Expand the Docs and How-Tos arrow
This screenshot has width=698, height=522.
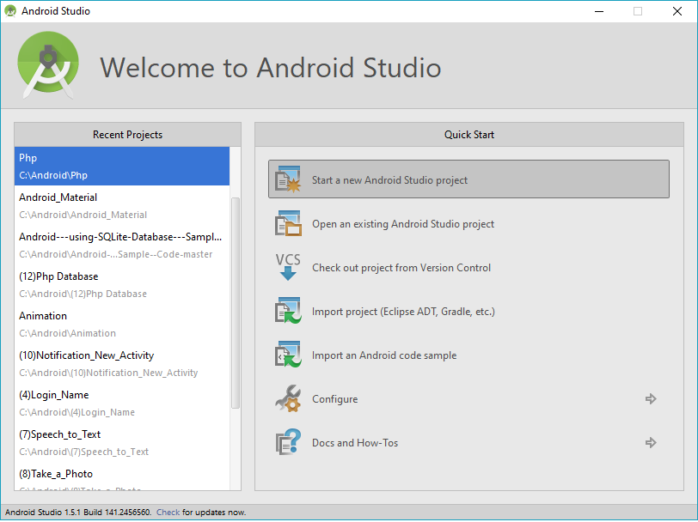click(x=651, y=442)
